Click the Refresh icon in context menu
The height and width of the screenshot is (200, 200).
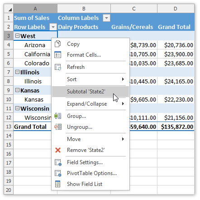57,67
